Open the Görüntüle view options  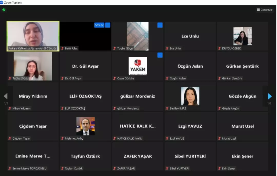coord(265,10)
